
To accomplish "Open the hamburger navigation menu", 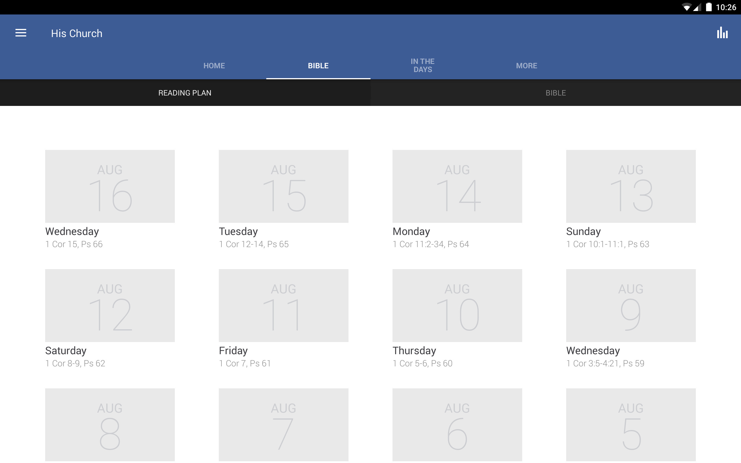I will click(x=21, y=33).
